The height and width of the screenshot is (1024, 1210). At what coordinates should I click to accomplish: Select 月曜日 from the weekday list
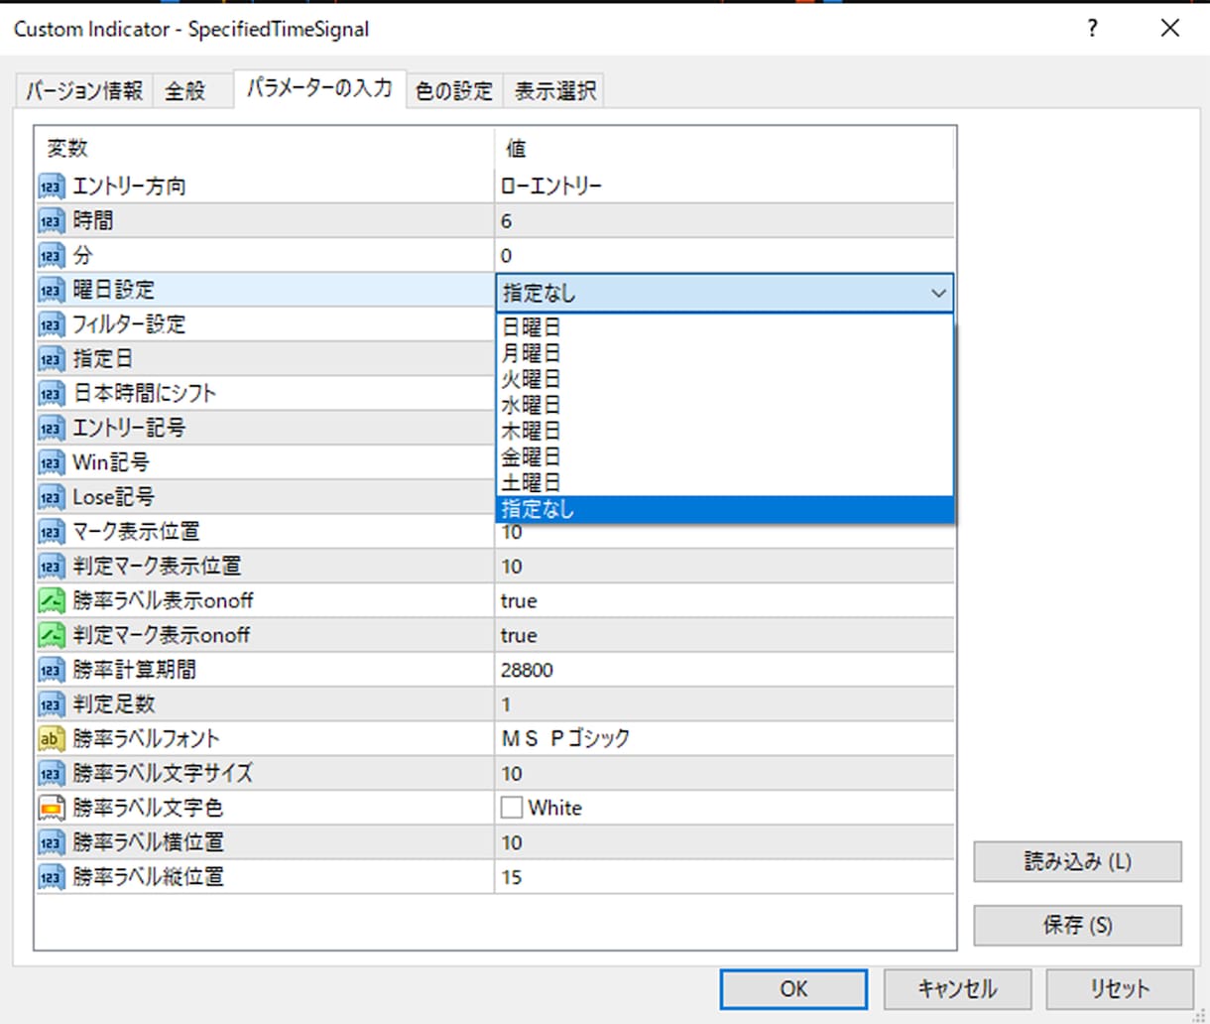[724, 352]
